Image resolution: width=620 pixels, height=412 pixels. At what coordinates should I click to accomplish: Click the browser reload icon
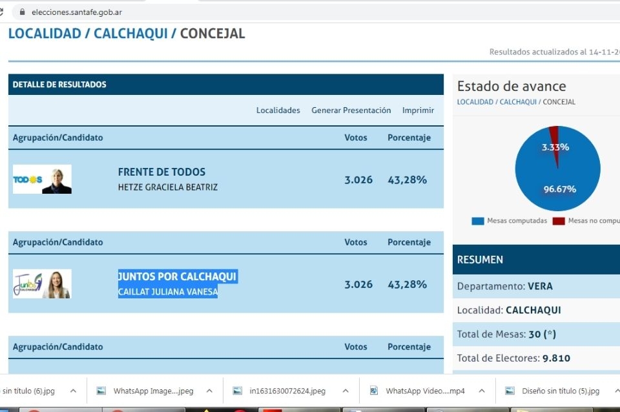[2, 12]
